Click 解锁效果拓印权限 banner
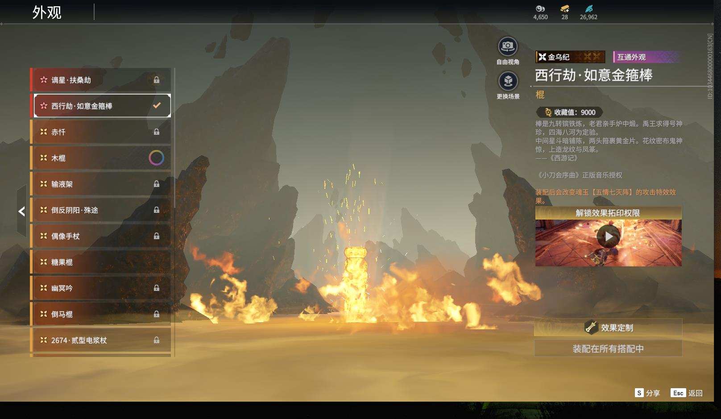The height and width of the screenshot is (419, 721). click(x=608, y=213)
